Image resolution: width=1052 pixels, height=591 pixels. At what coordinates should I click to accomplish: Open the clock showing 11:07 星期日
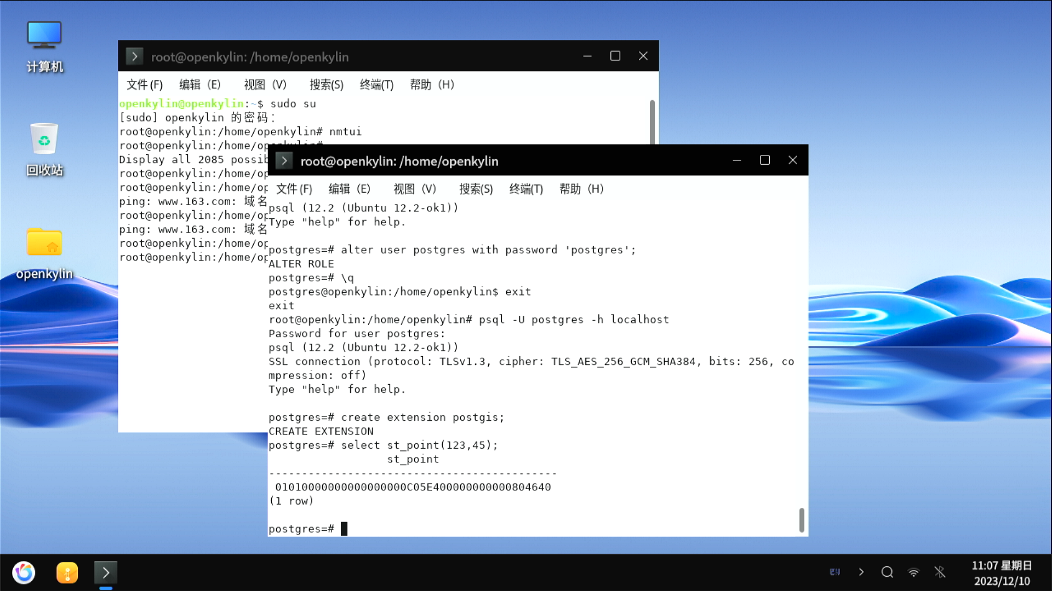click(1002, 573)
